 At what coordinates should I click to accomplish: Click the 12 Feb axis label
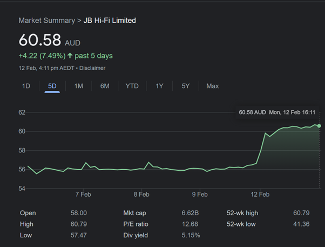point(260,194)
